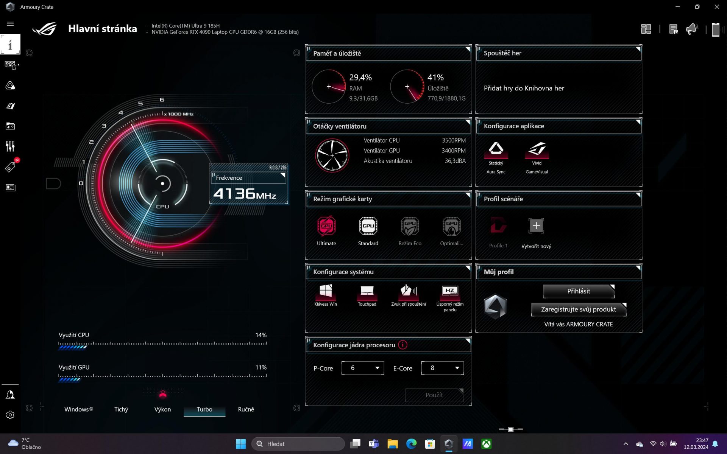727x454 pixels.
Task: Switch dashboard layout view icon
Action: (x=646, y=29)
